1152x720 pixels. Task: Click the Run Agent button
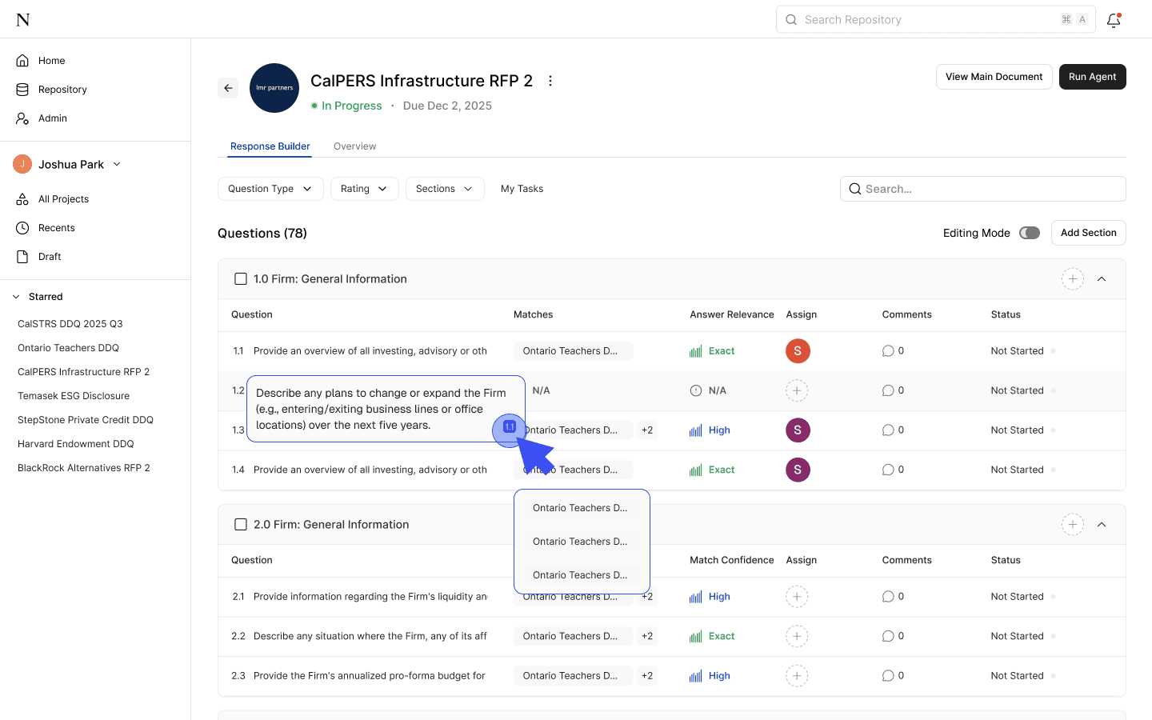pyautogui.click(x=1092, y=77)
